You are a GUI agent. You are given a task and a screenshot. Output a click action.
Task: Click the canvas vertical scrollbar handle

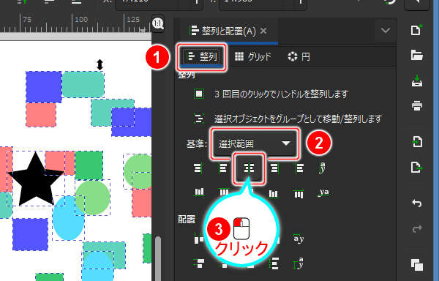[x=158, y=258]
